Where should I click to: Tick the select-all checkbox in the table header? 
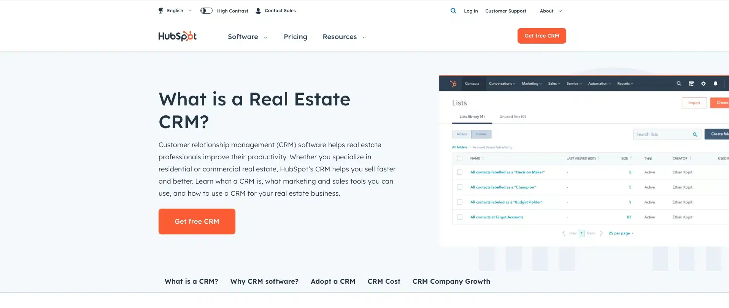(x=459, y=159)
